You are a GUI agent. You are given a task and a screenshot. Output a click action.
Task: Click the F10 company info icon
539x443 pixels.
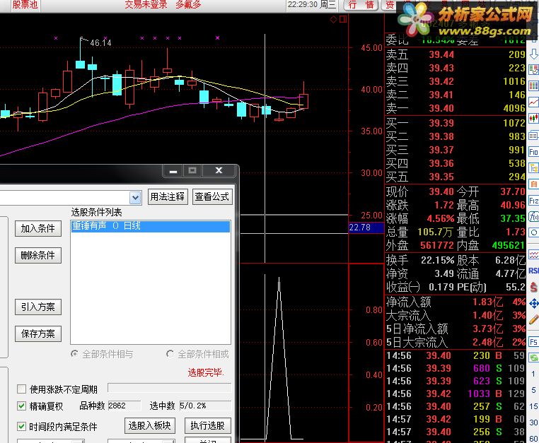[533, 152]
